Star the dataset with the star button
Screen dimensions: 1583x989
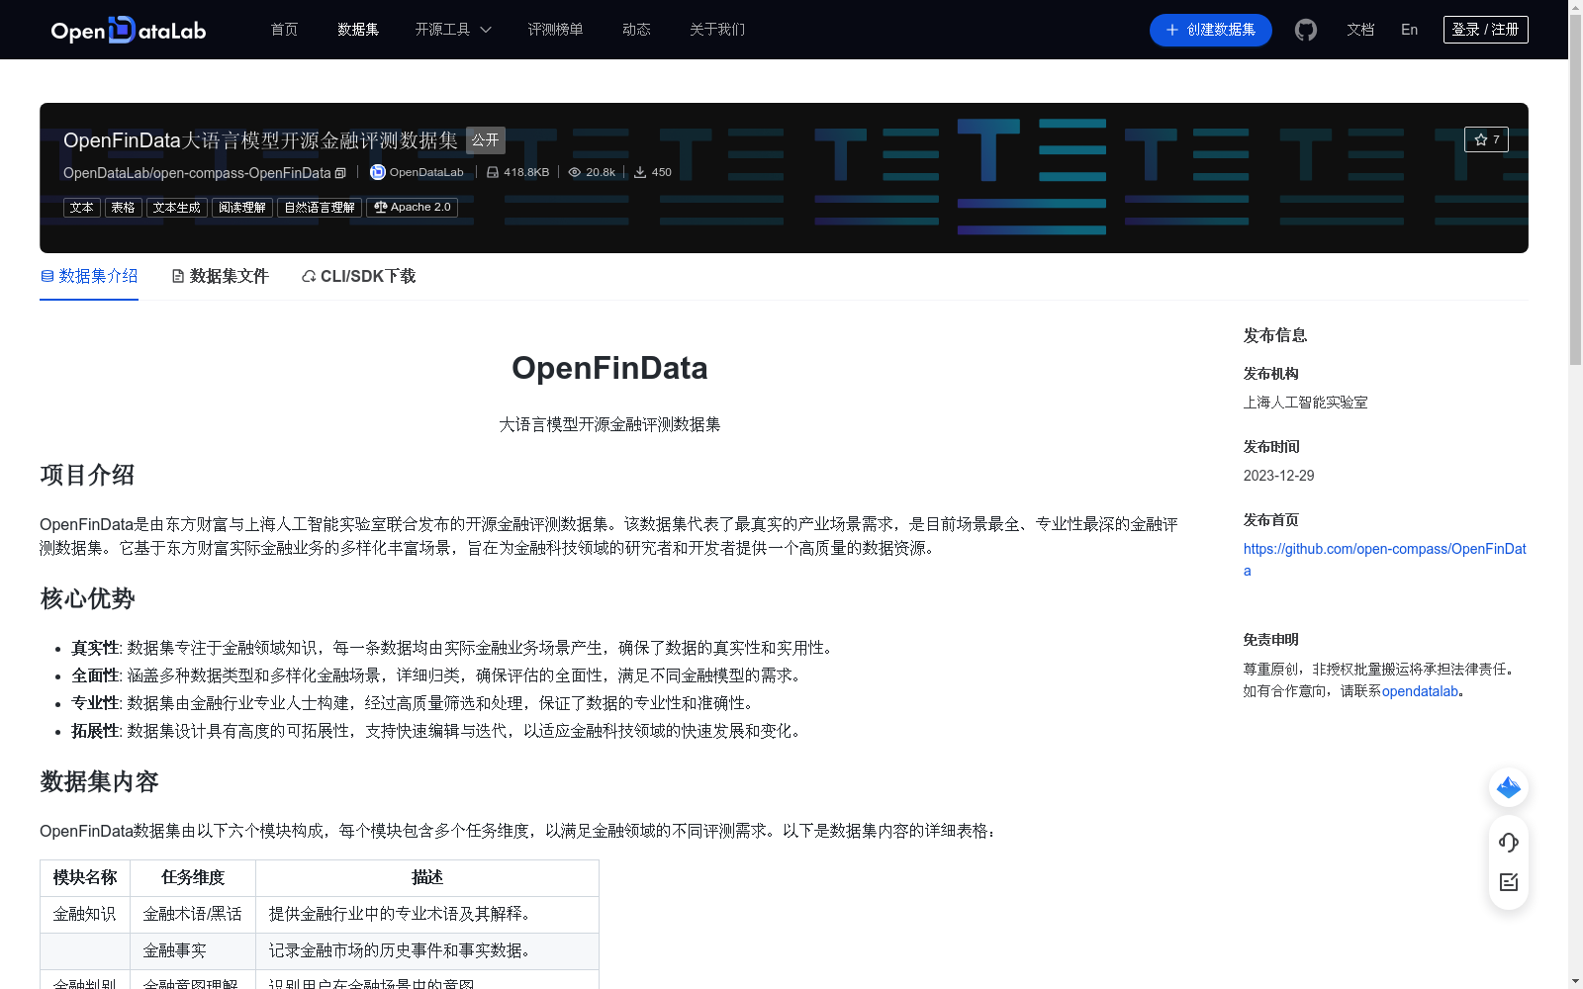pos(1486,139)
